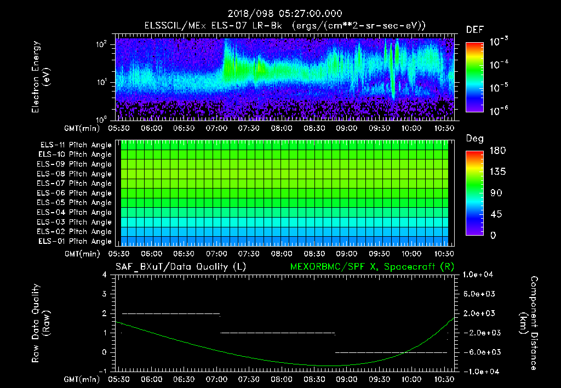Click the Deg pitch angle color bar
This screenshot has width=561, height=388.
click(474, 193)
